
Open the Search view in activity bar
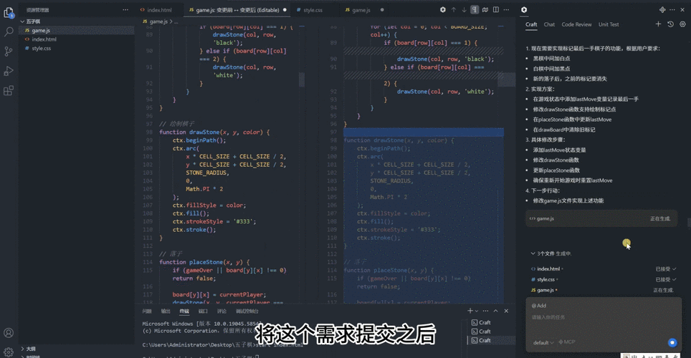(x=9, y=32)
